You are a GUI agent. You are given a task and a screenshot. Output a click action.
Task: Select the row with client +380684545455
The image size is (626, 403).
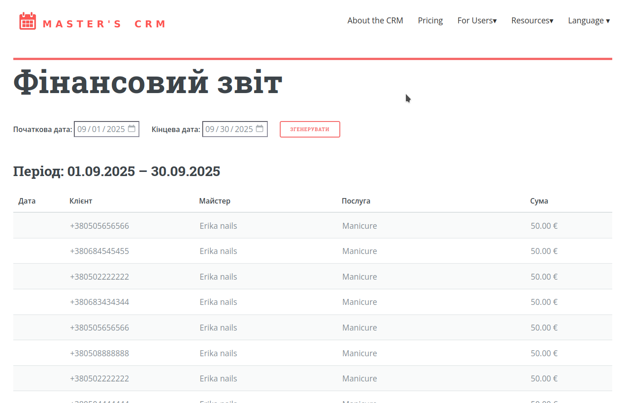pyautogui.click(x=312, y=251)
